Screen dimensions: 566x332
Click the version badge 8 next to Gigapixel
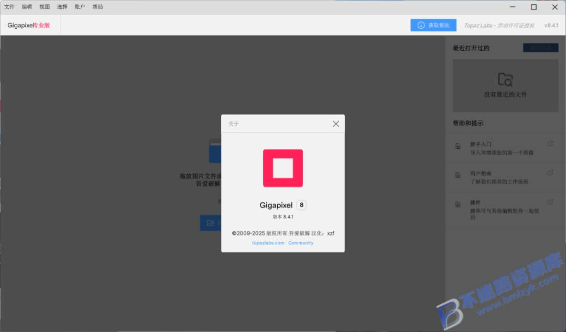coord(301,205)
